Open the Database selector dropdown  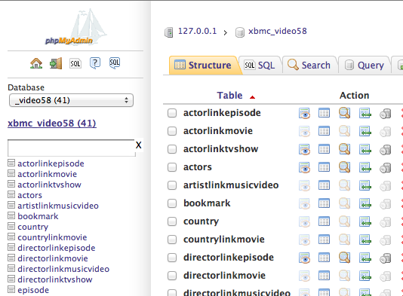(x=71, y=100)
